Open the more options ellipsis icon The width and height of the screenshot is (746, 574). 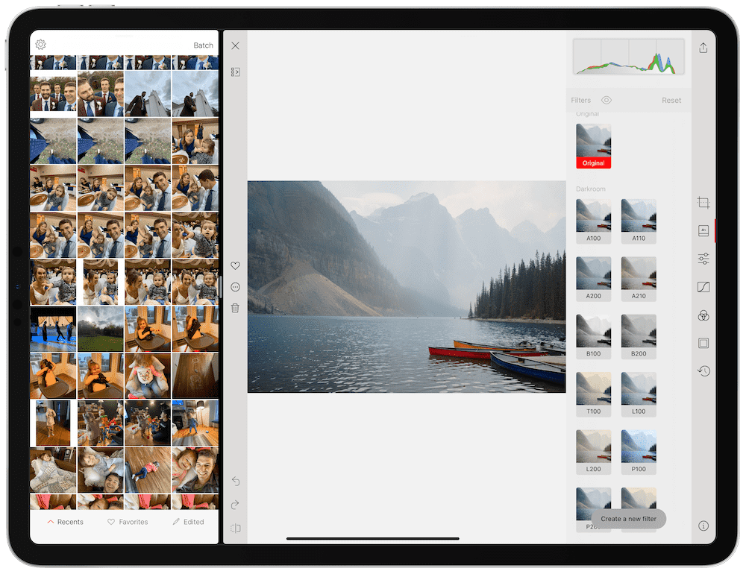pyautogui.click(x=235, y=287)
